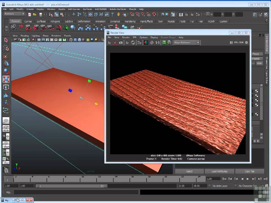Pause IPR tuning in Render View
This screenshot has height=203, width=271.
[x=231, y=43]
